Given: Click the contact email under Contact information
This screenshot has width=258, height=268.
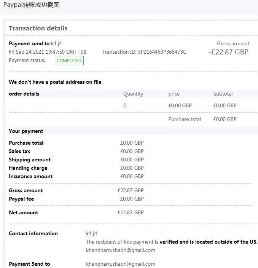Looking at the screenshot, I should 121,250.
